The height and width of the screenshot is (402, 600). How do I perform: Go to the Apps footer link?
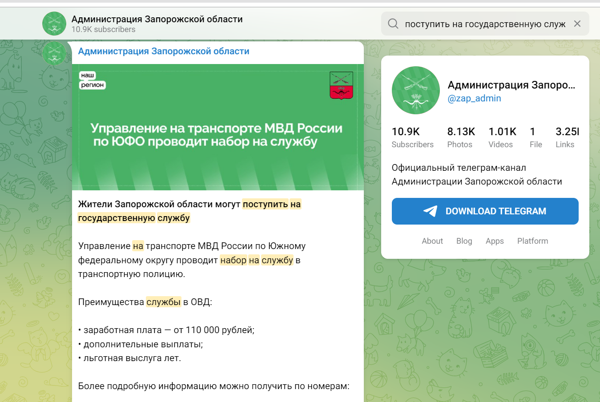[x=495, y=241]
